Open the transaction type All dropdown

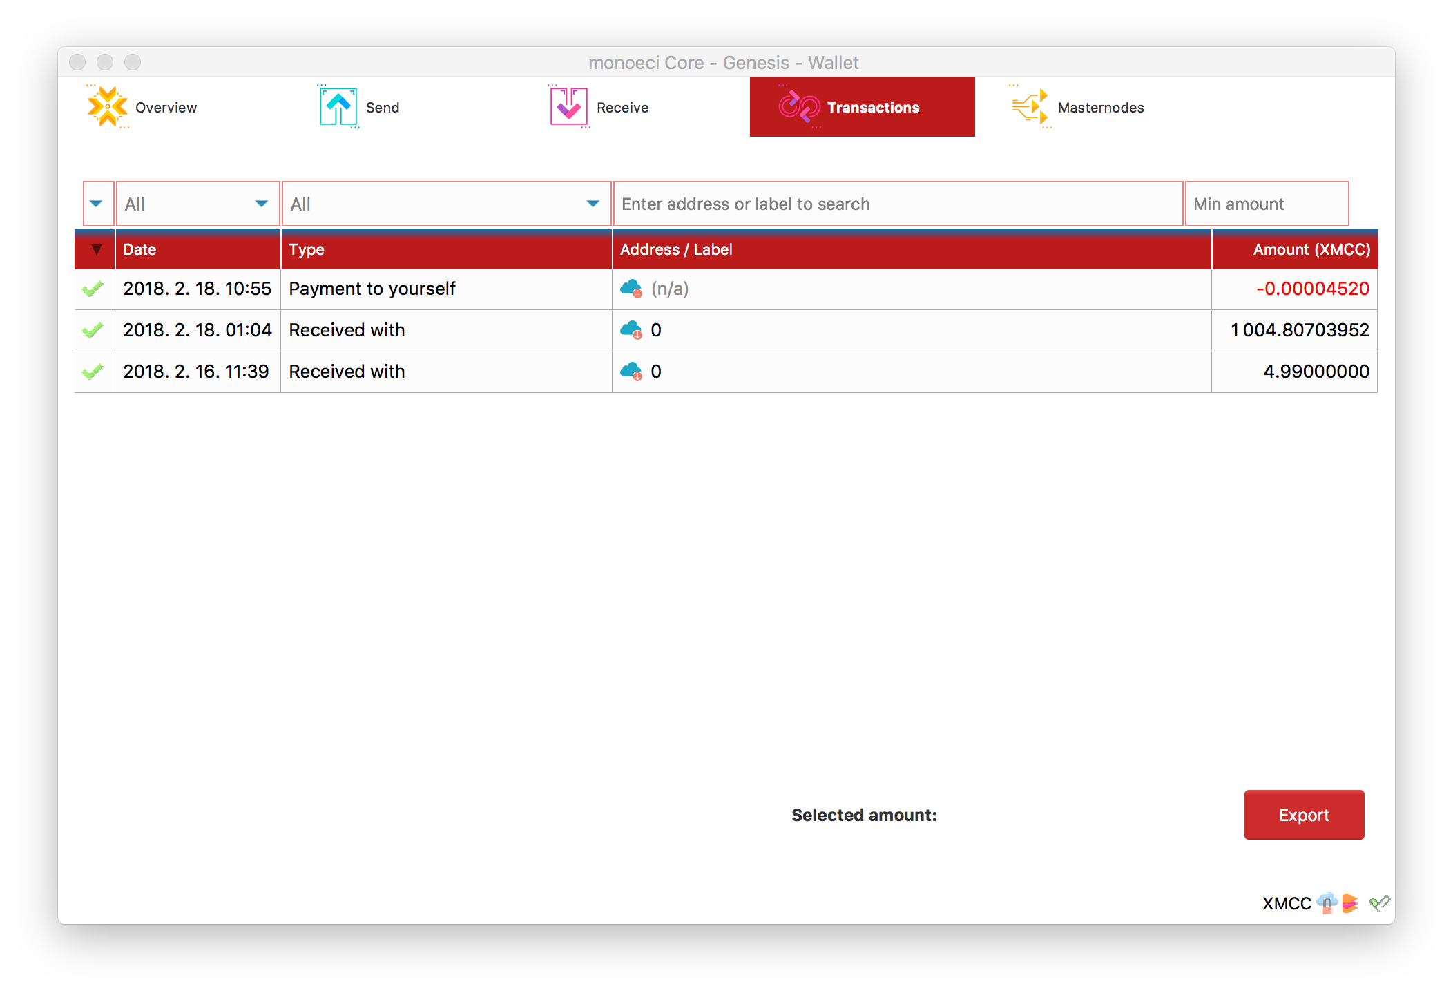445,204
